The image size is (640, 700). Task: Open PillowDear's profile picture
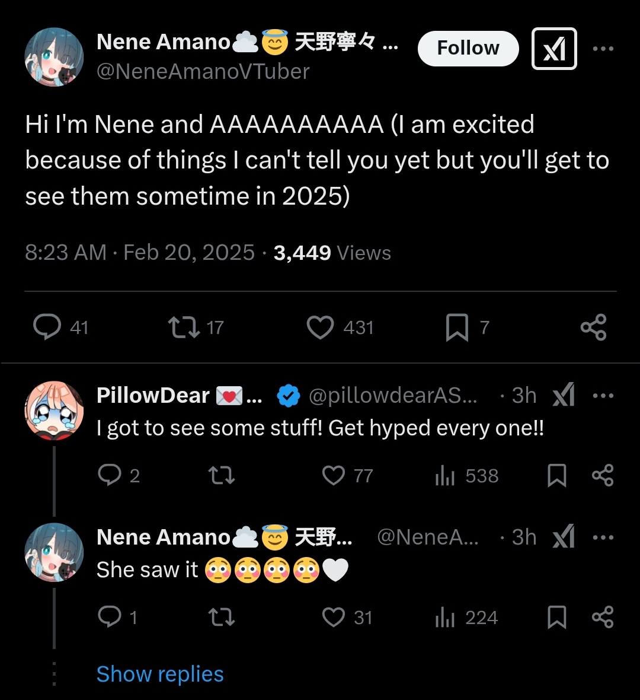coord(54,411)
